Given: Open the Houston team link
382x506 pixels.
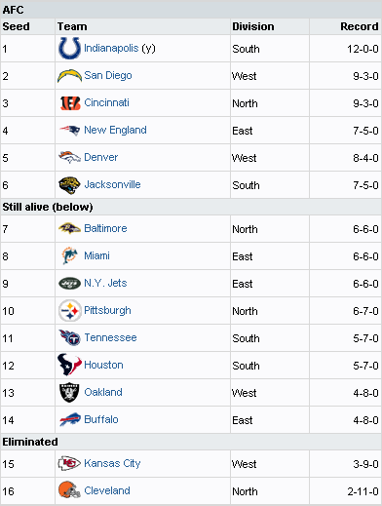Looking at the screenshot, I should tap(103, 365).
